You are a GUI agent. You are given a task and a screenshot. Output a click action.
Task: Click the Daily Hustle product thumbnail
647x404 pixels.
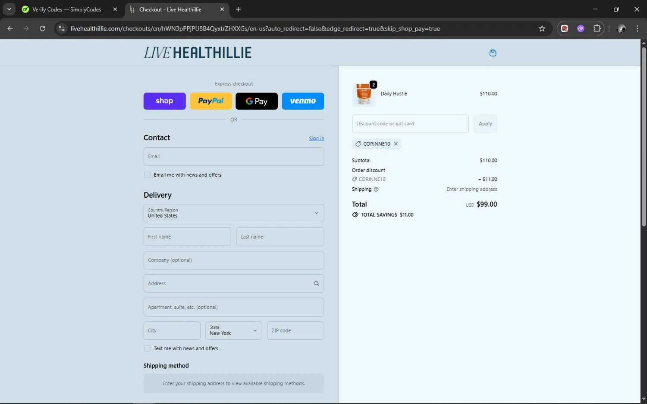[364, 94]
